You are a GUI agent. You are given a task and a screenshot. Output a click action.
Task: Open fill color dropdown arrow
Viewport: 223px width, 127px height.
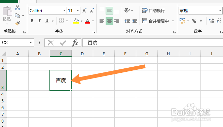pos(82,21)
